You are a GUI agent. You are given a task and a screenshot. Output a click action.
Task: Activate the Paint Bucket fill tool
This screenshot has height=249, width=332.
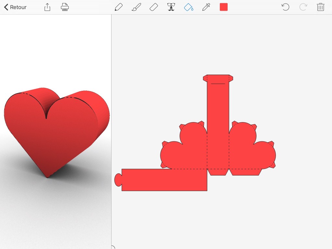click(x=189, y=7)
